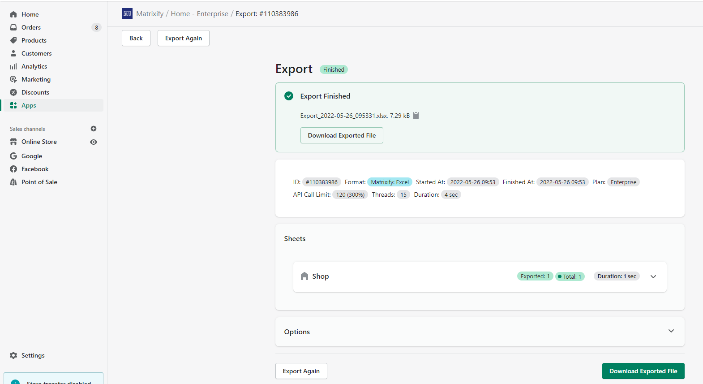This screenshot has width=703, height=384.
Task: Expand the Shop sheet details chevron
Action: (653, 276)
